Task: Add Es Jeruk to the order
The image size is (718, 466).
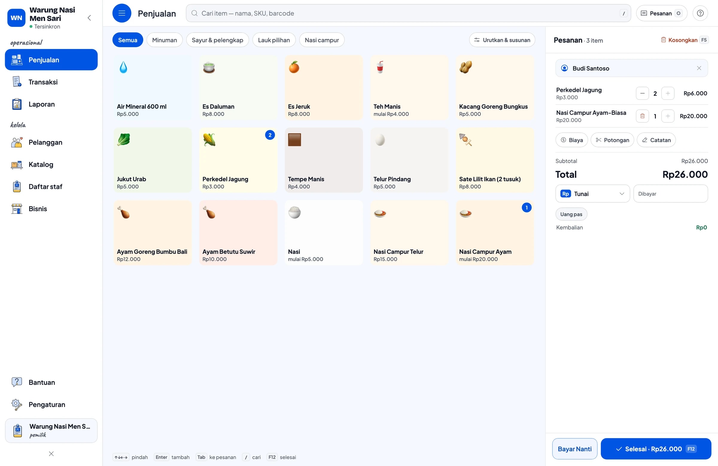Action: click(324, 87)
